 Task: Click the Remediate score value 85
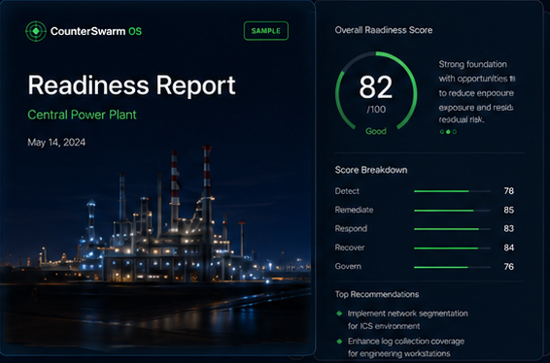click(x=508, y=210)
